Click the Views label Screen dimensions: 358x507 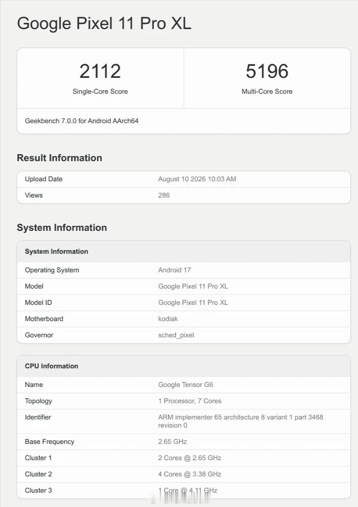pos(34,195)
